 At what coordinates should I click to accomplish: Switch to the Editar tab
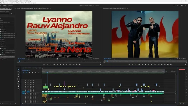(x=5, y=6)
